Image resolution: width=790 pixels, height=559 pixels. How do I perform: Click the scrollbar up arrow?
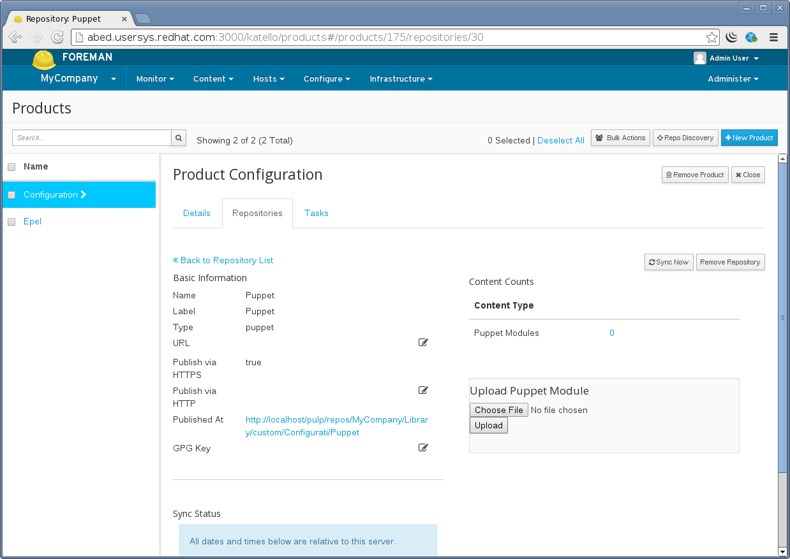[x=783, y=158]
